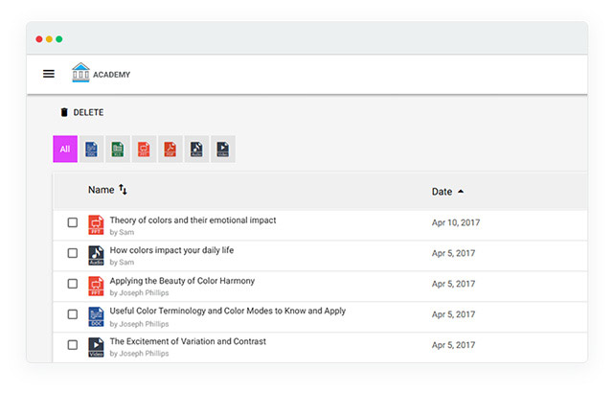
Task: Check the Applying the Beauty row checkbox
Action: point(73,284)
